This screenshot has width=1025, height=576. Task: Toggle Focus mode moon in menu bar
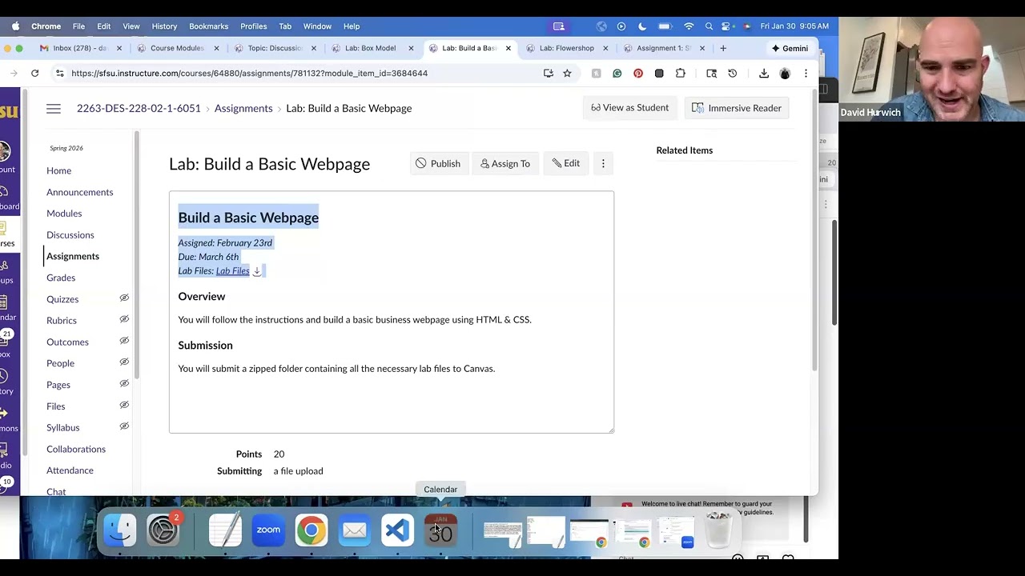coord(642,26)
